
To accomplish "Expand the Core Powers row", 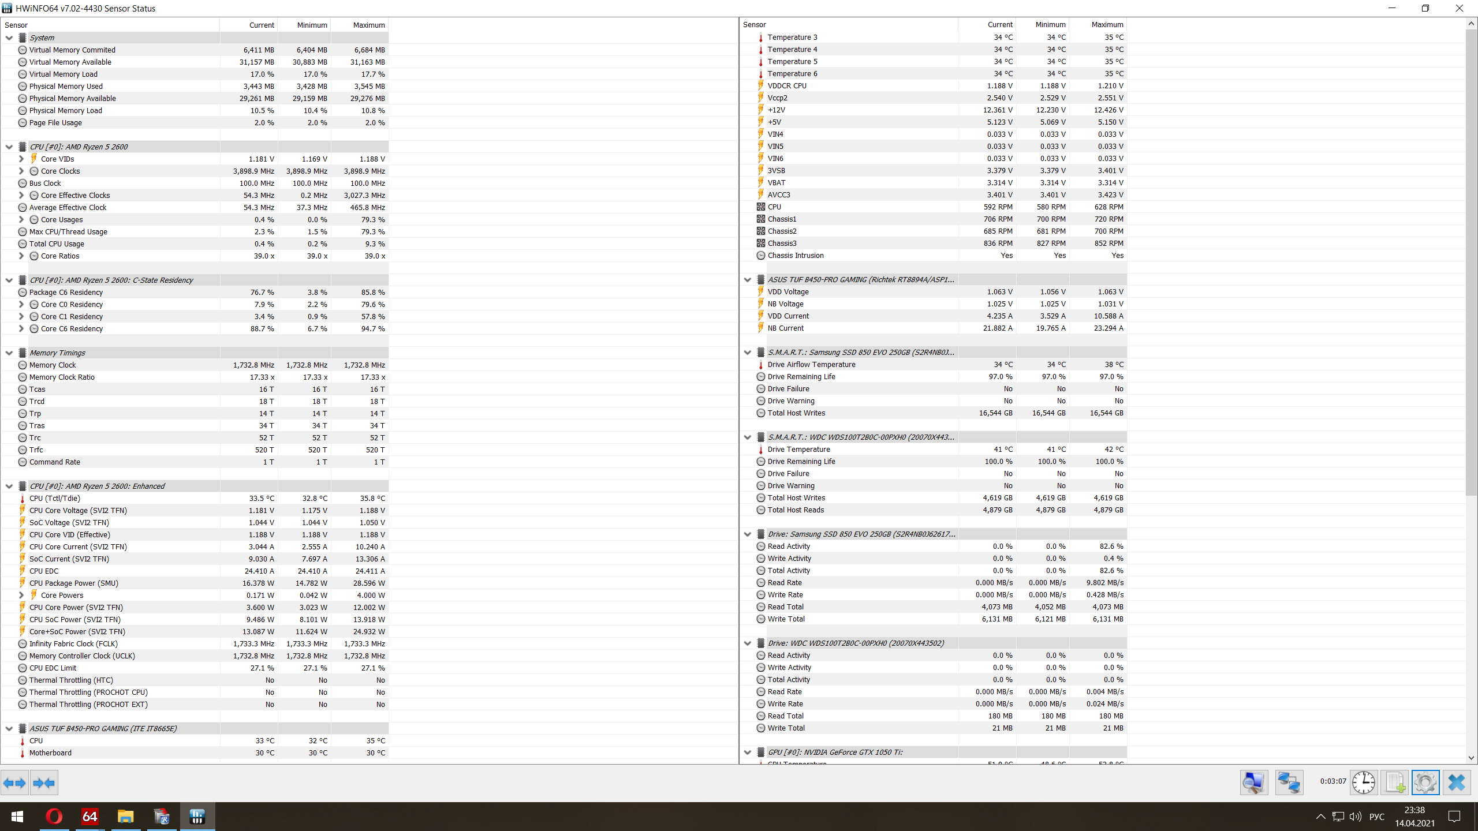I will 21,595.
